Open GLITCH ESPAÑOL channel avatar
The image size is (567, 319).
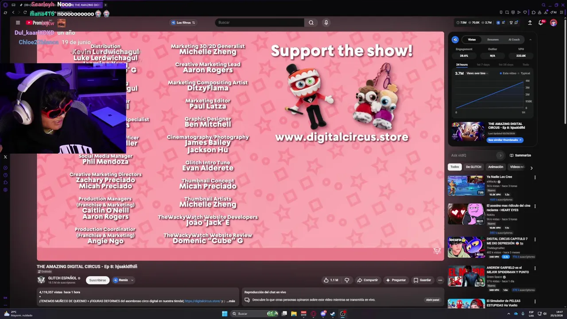(41, 280)
